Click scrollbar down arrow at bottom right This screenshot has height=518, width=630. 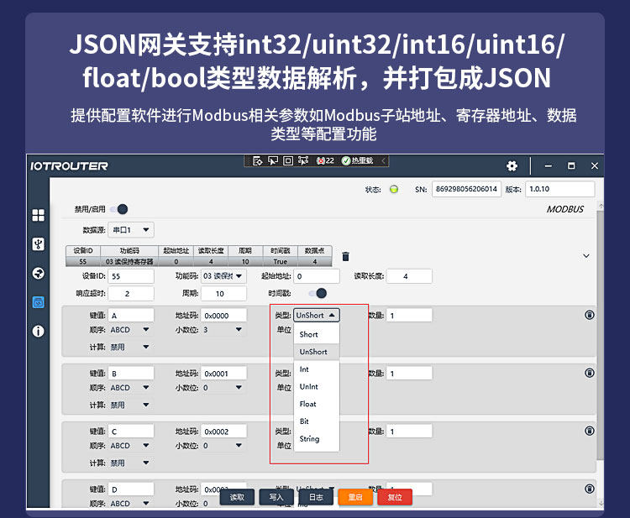pyautogui.click(x=601, y=502)
